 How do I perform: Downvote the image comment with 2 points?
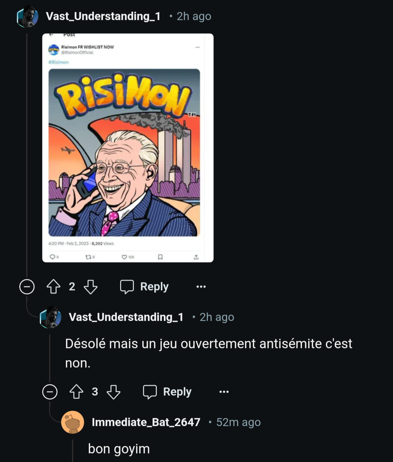pyautogui.click(x=91, y=287)
